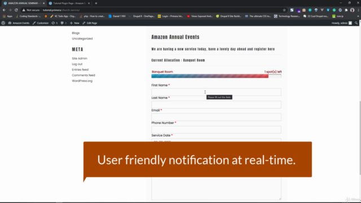Click Customize in the admin bar

tap(41, 23)
